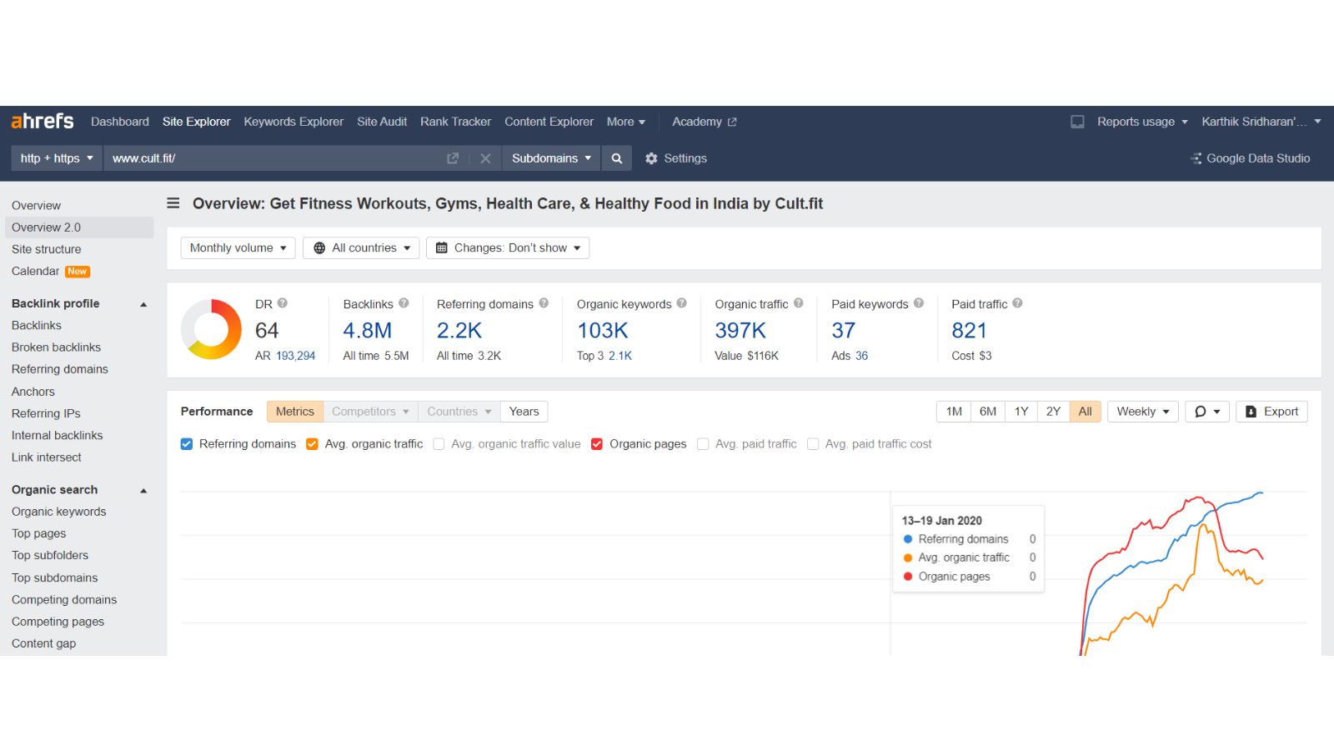
Task: Open URL in new tab icon
Action: [453, 158]
